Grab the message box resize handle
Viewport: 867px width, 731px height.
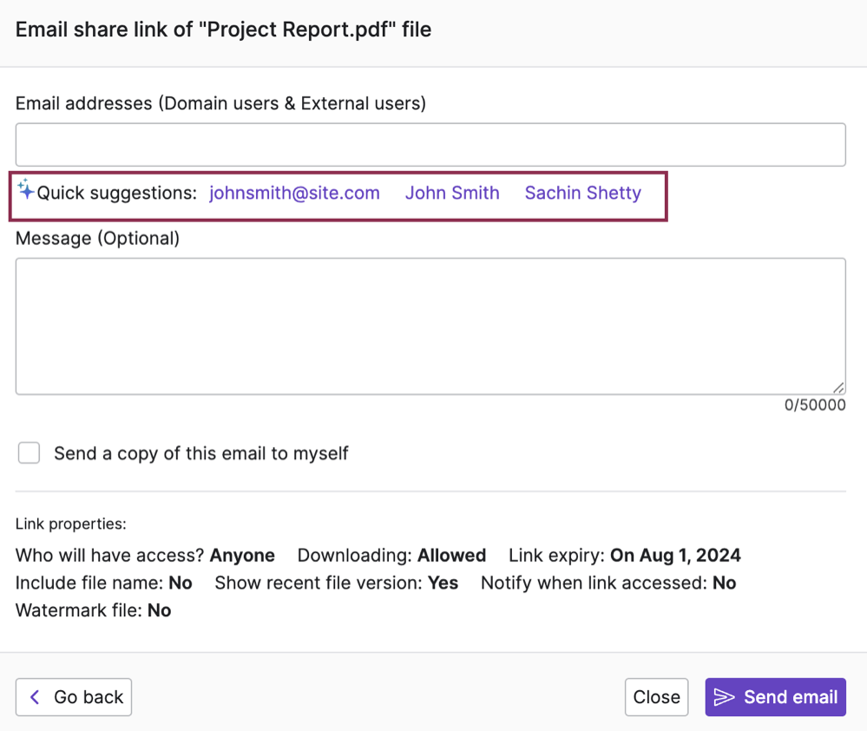click(x=838, y=387)
